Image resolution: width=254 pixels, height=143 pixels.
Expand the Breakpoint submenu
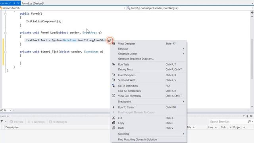[183, 102]
